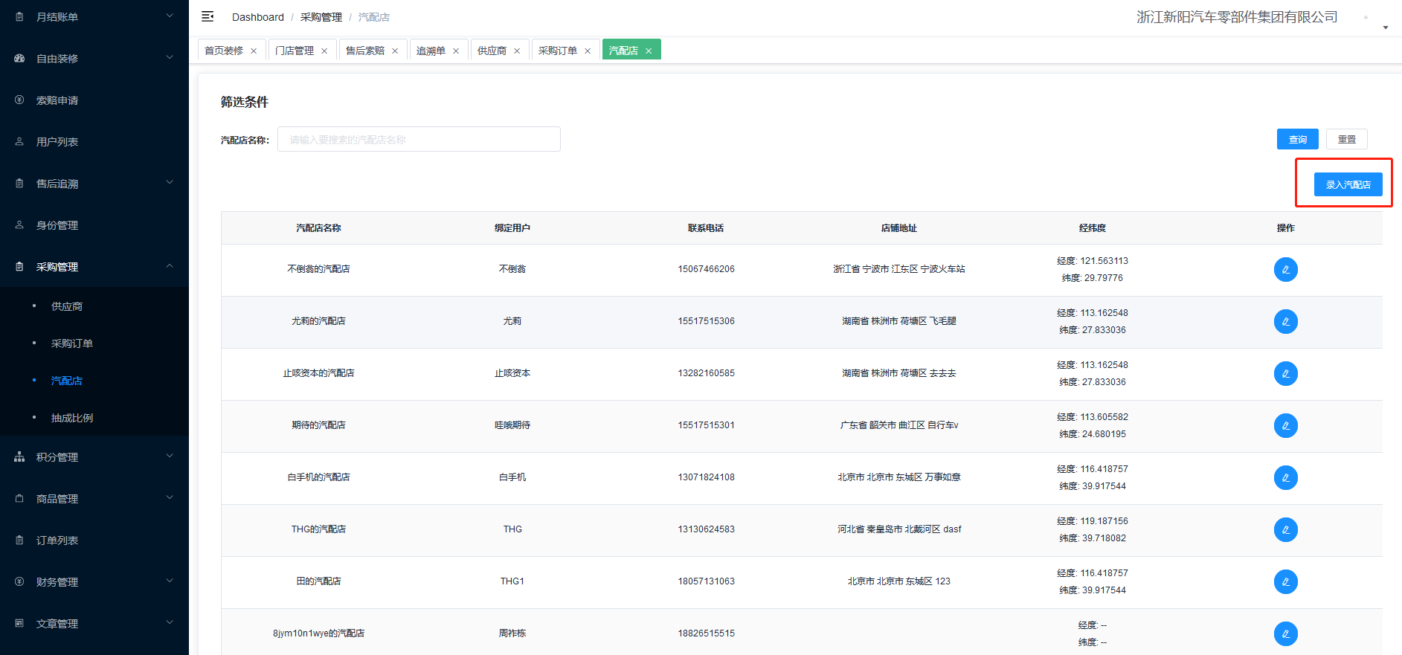1402x655 pixels.
Task: Focus the 汽配店名称 search input field
Action: point(419,139)
